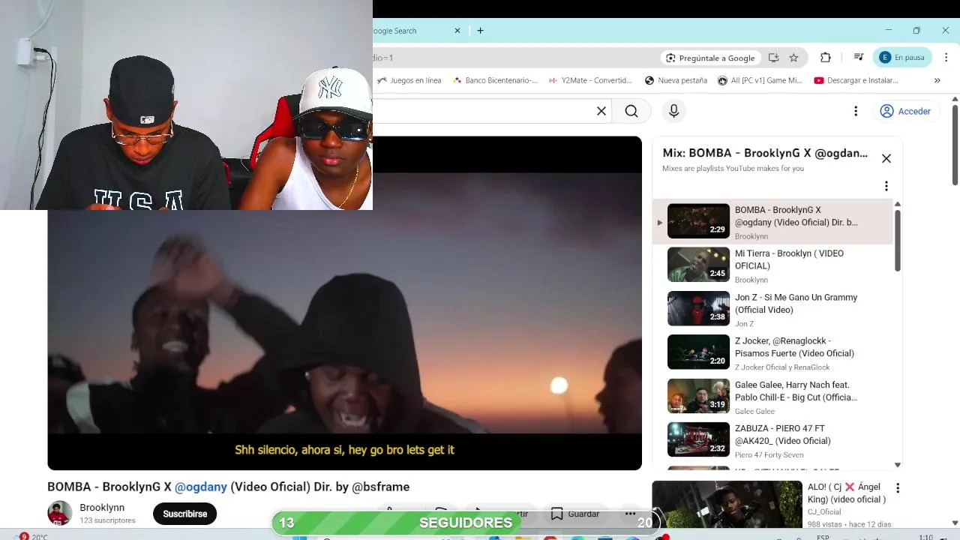The width and height of the screenshot is (960, 540).
Task: Click taskbar weather 20°C widget
Action: tap(34, 537)
